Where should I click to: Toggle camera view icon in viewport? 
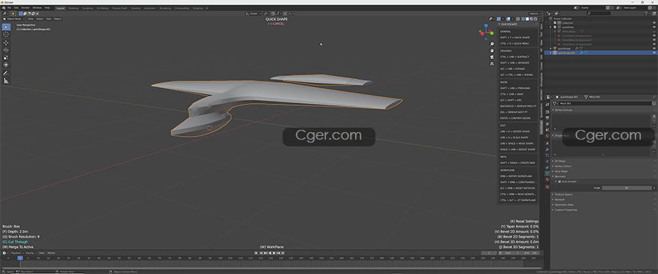(492, 57)
